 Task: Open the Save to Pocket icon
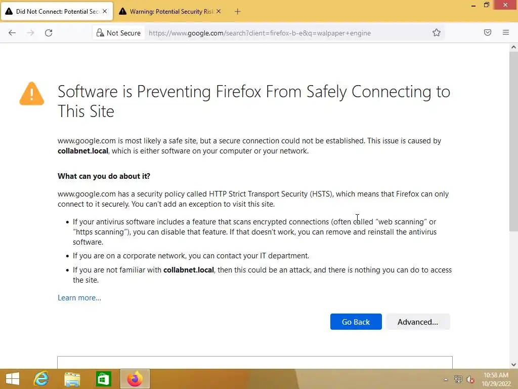click(488, 32)
